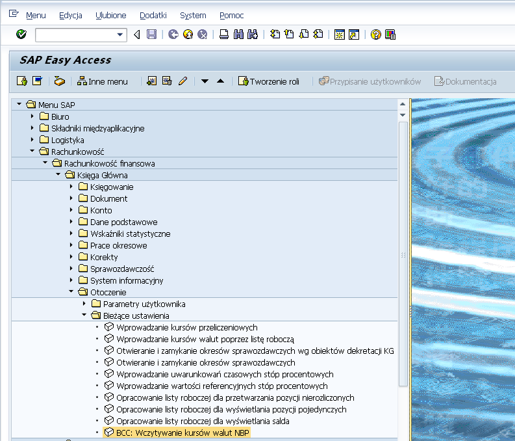The width and height of the screenshot is (515, 441).
Task: Click the green Back arrow icon
Action: click(x=173, y=34)
